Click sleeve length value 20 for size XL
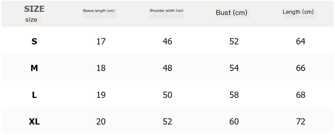Image resolution: width=335 pixels, height=135 pixels. point(101,122)
